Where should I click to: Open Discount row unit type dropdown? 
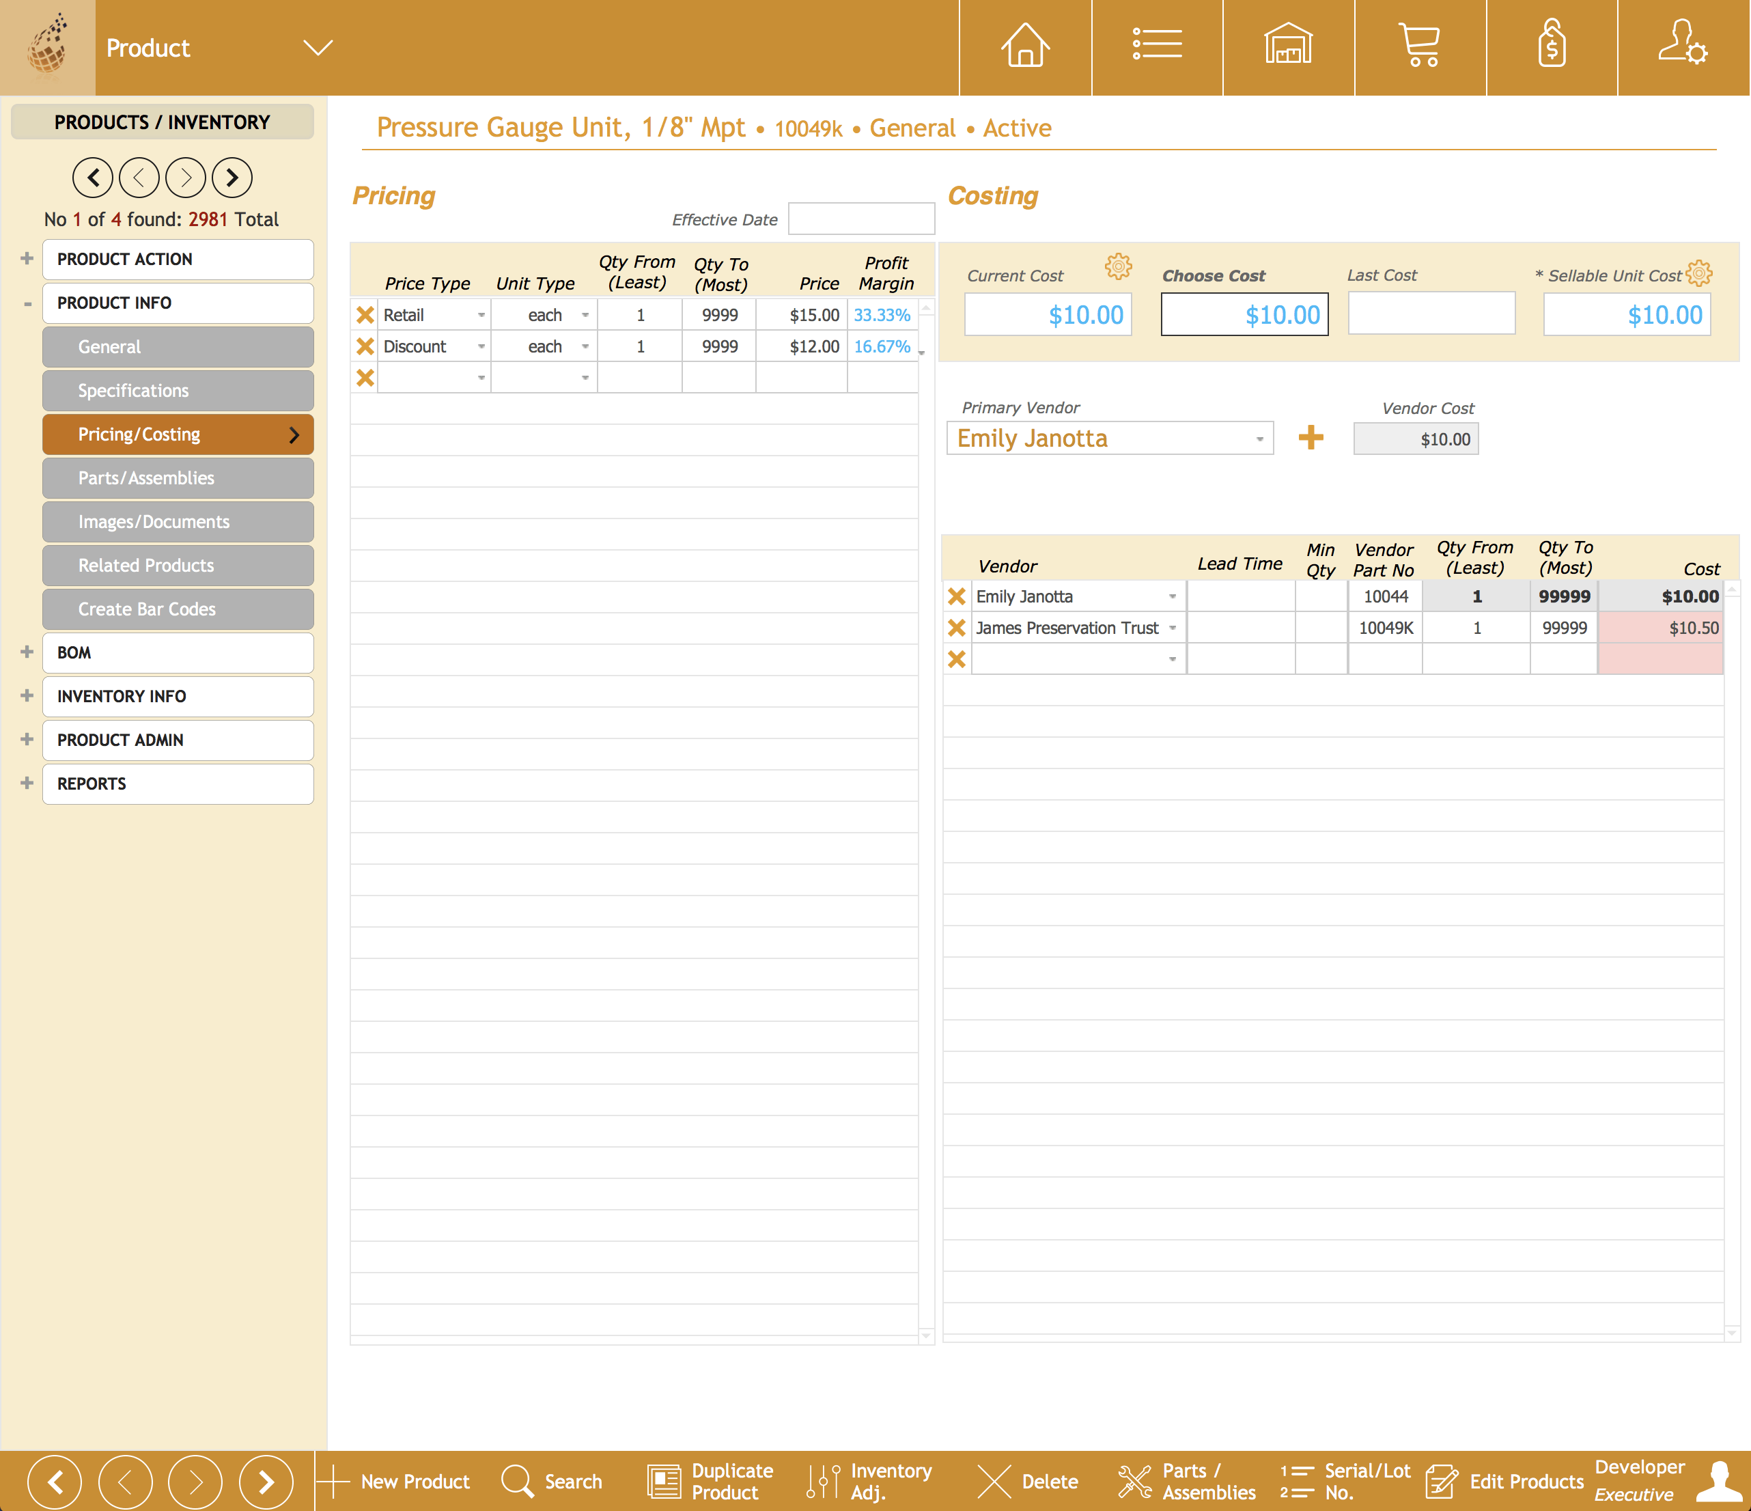(585, 346)
